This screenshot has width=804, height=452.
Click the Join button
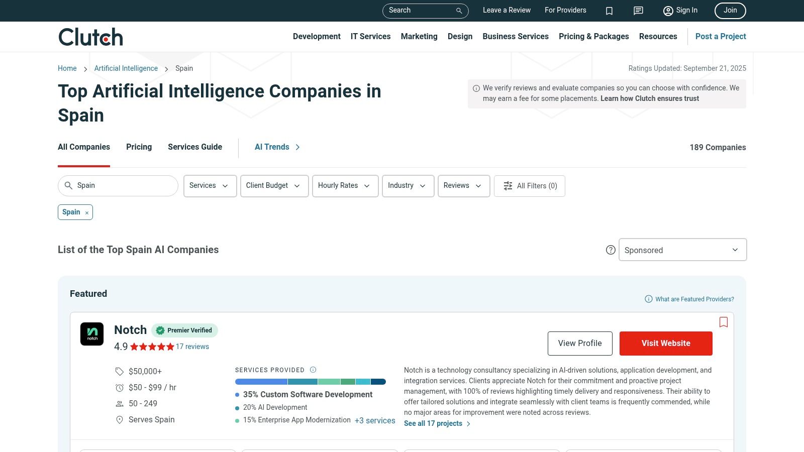730,11
